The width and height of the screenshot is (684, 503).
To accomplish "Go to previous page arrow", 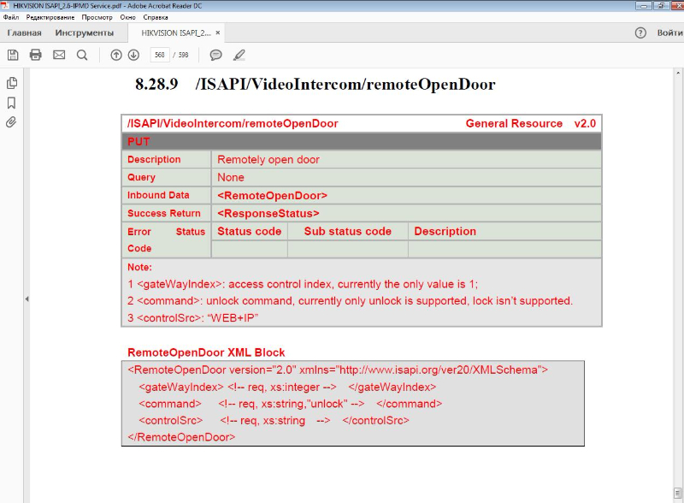I will pos(116,55).
